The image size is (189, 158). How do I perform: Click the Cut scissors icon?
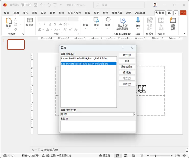(x=15, y=19)
